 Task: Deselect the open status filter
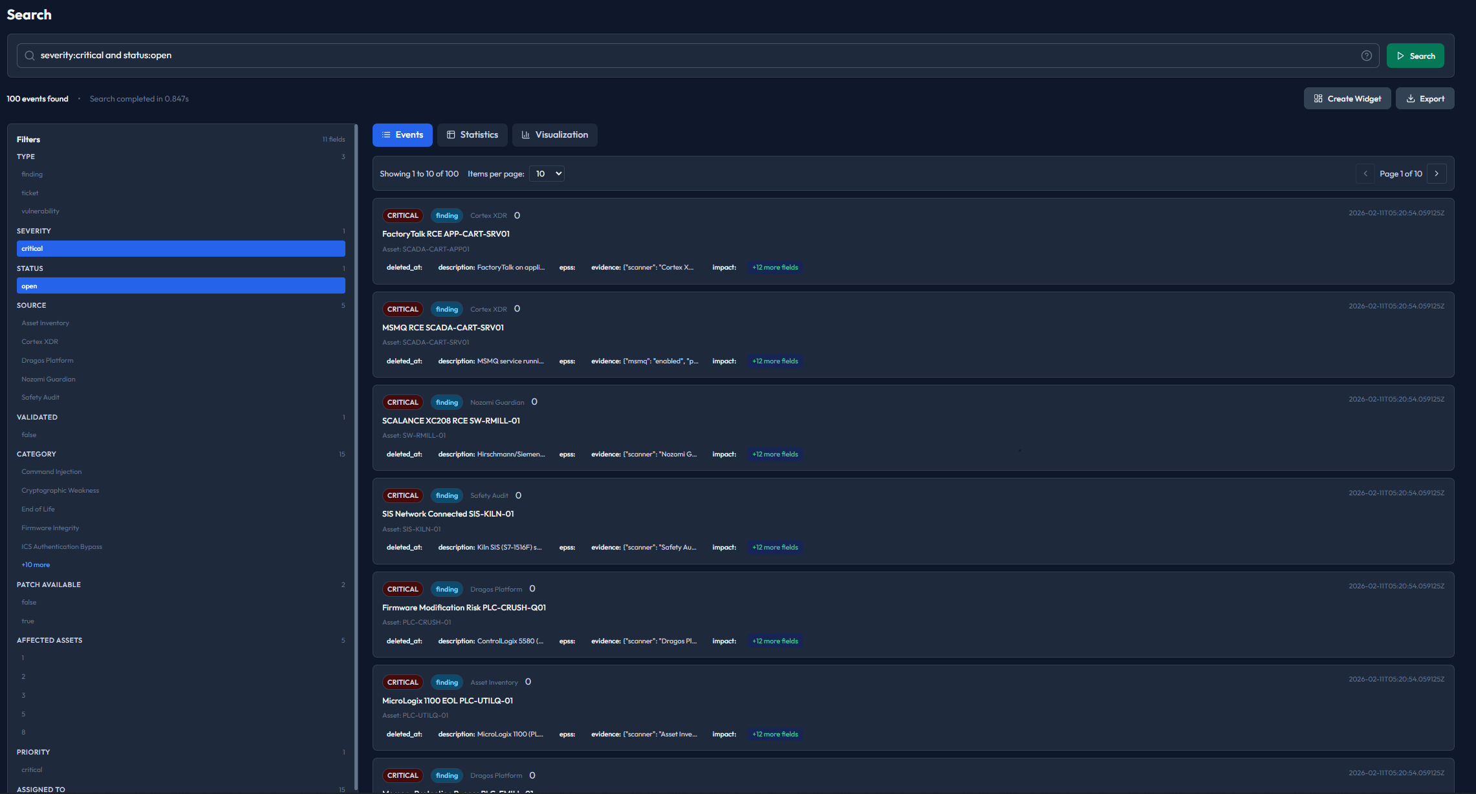tap(180, 285)
